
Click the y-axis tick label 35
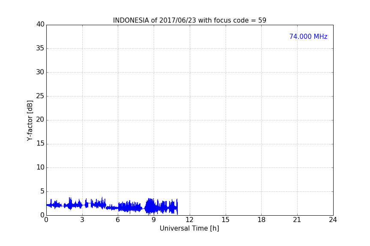[40, 48]
